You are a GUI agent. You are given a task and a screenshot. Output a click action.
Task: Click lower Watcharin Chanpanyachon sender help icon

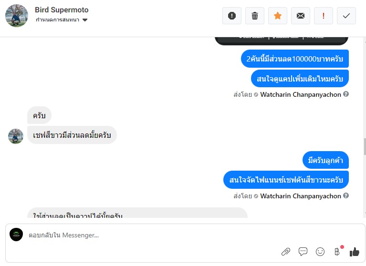346,195
